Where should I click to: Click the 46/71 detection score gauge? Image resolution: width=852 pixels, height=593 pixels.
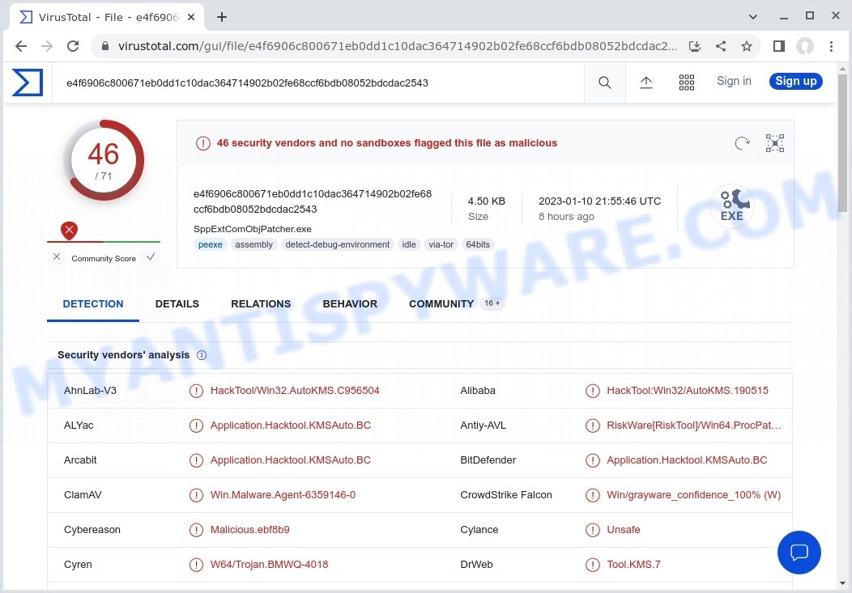[x=103, y=160]
